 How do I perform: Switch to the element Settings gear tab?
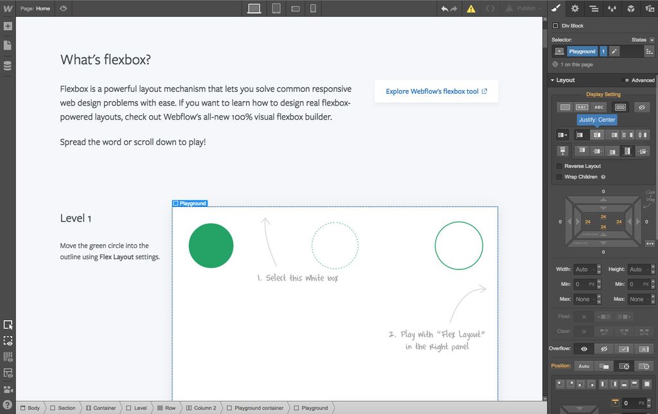(x=574, y=8)
